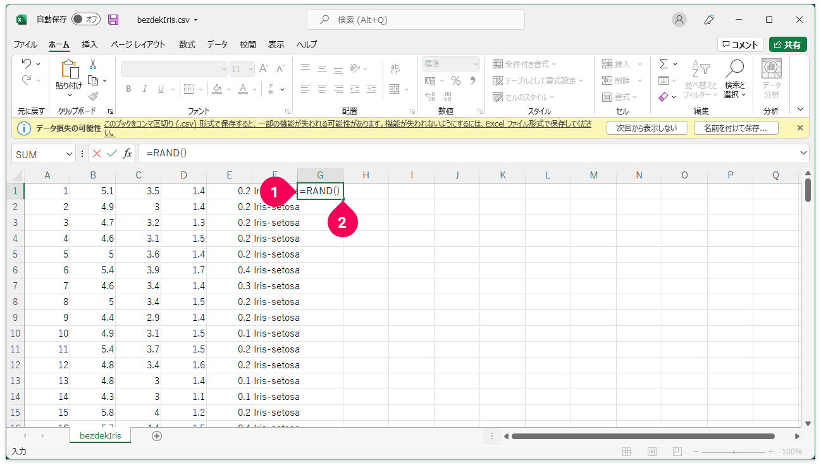Switch to the 校閲 tab
Viewport: 821px width, 467px height.
click(248, 44)
